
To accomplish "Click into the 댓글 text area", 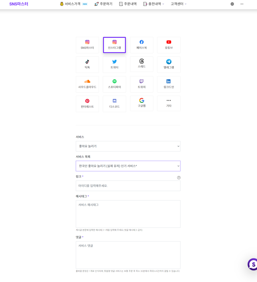I will coord(128,255).
